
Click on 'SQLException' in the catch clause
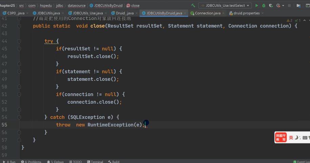(x=88, y=117)
